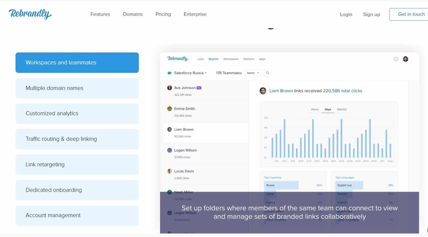
Task: Click the 220,586 total clicks text
Action: point(343,91)
